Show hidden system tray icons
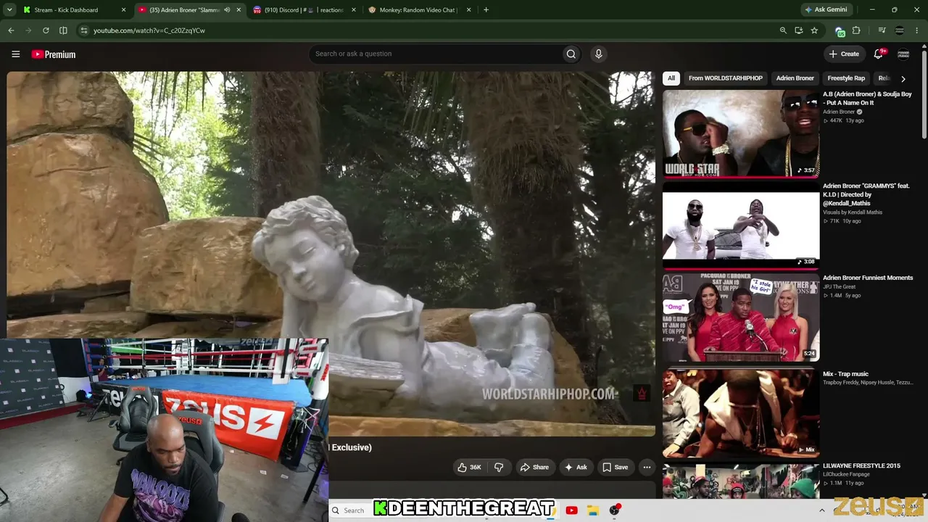The width and height of the screenshot is (928, 522). 821,510
